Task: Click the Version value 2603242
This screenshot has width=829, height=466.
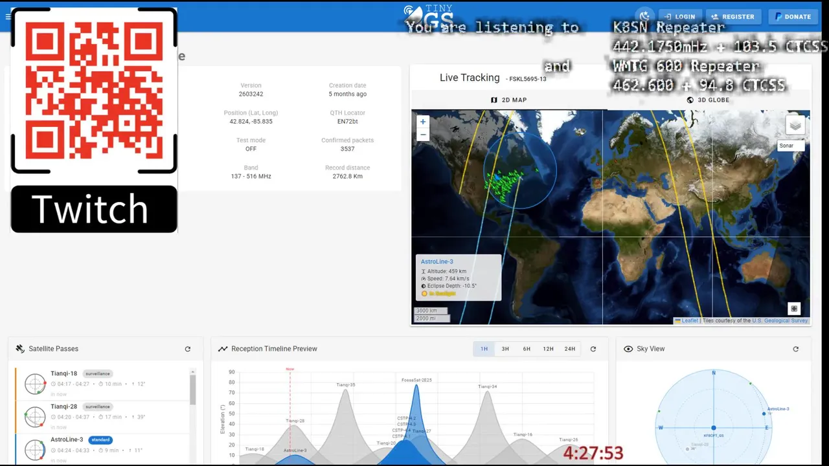Action: coord(251,94)
